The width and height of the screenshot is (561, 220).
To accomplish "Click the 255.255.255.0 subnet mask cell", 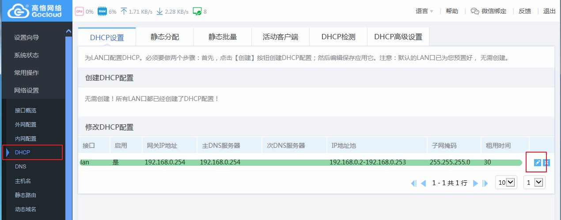I will 450,162.
